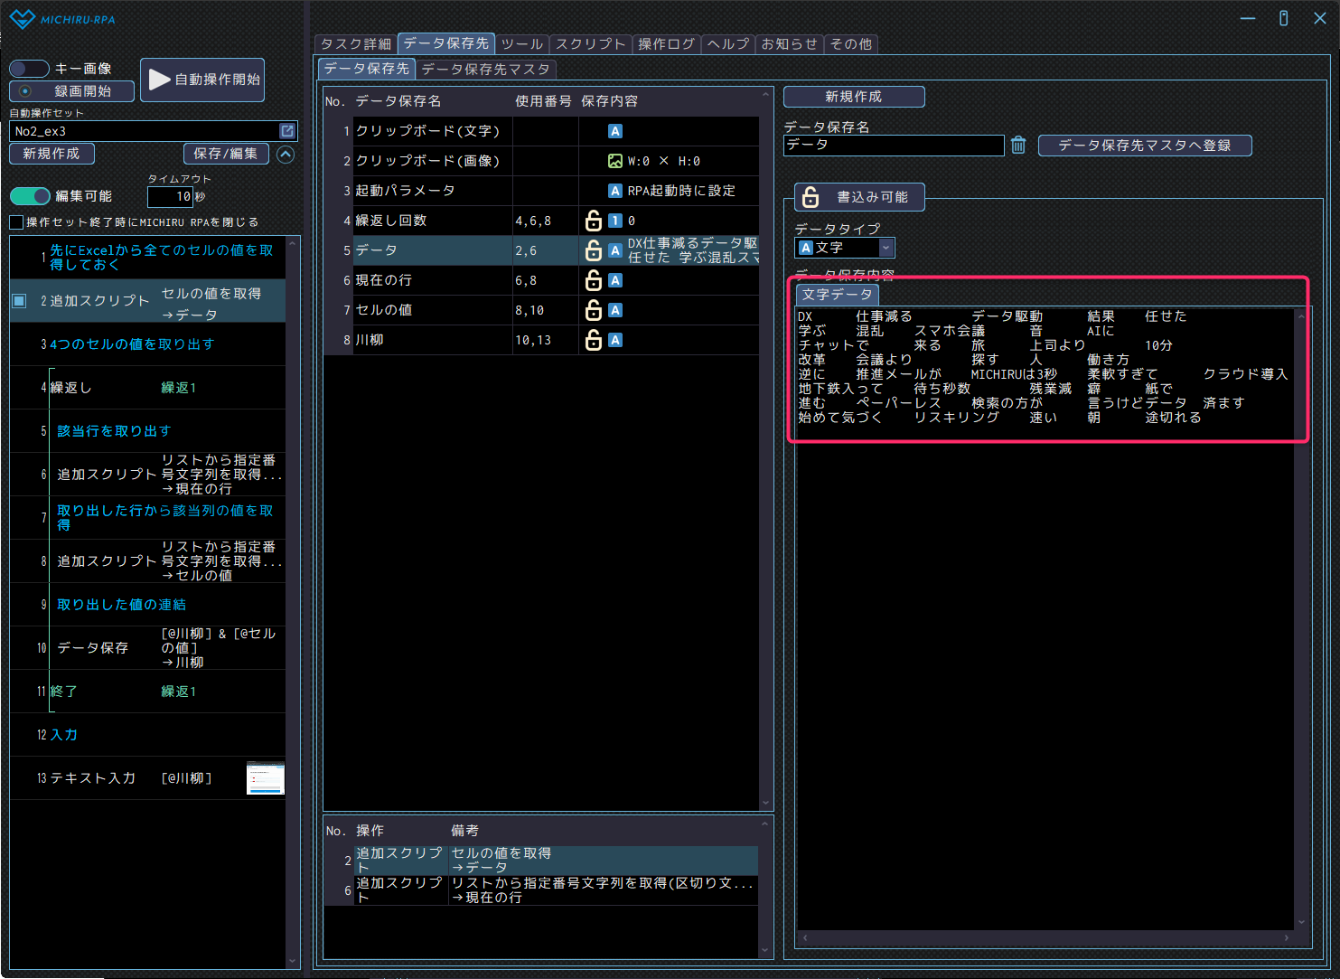1340x979 pixels.
Task: Click the unlock icon in the 繰返し回数 row
Action: pyautogui.click(x=594, y=221)
